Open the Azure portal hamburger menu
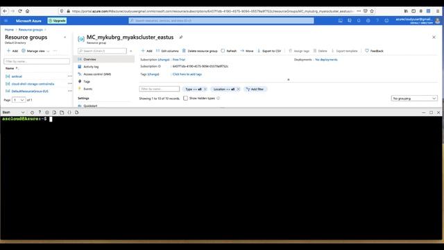Viewport: 444px width, 250px height. pos(6,21)
